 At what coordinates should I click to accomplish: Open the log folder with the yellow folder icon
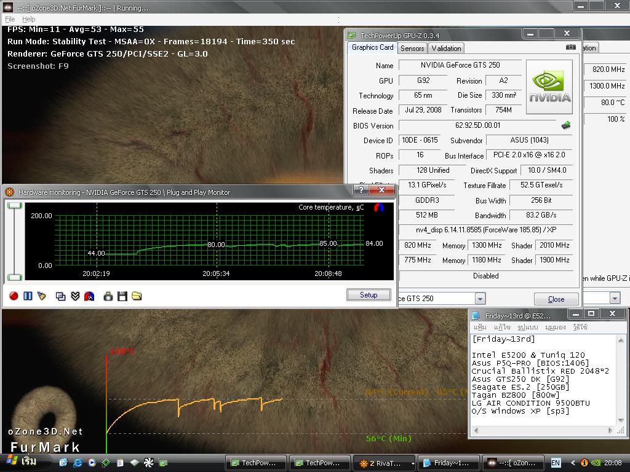(137, 296)
